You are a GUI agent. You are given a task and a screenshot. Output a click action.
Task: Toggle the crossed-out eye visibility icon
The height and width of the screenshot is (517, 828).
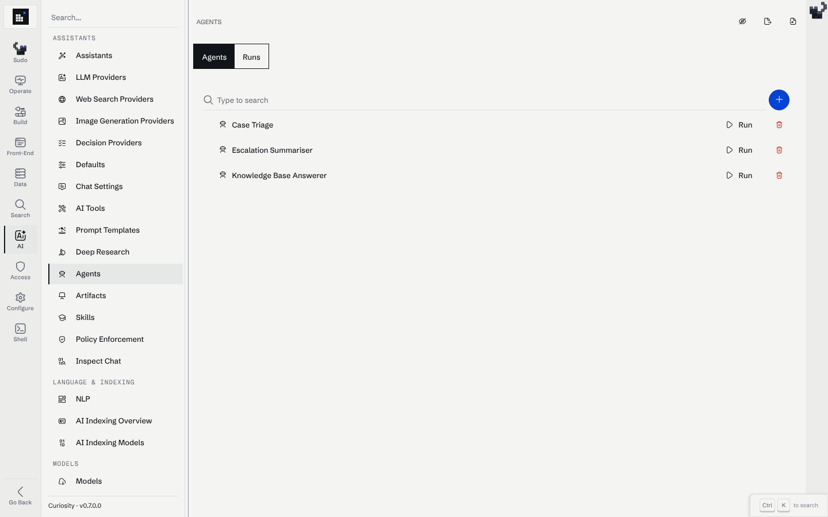tap(742, 22)
